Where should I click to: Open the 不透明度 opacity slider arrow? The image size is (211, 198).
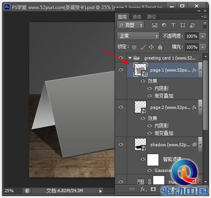pyautogui.click(x=203, y=36)
